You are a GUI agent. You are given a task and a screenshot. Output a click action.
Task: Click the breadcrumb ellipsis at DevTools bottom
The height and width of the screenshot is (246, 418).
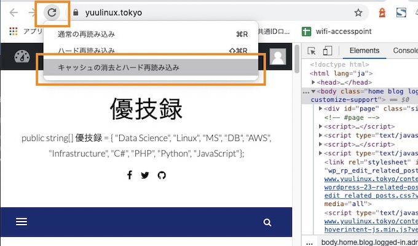click(x=309, y=242)
